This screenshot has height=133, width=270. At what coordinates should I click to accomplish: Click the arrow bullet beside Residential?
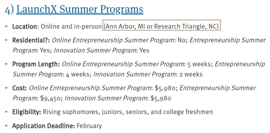pyautogui.click(x=6, y=40)
